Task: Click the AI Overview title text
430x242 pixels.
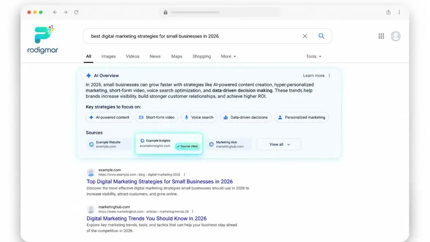Action: click(x=106, y=76)
